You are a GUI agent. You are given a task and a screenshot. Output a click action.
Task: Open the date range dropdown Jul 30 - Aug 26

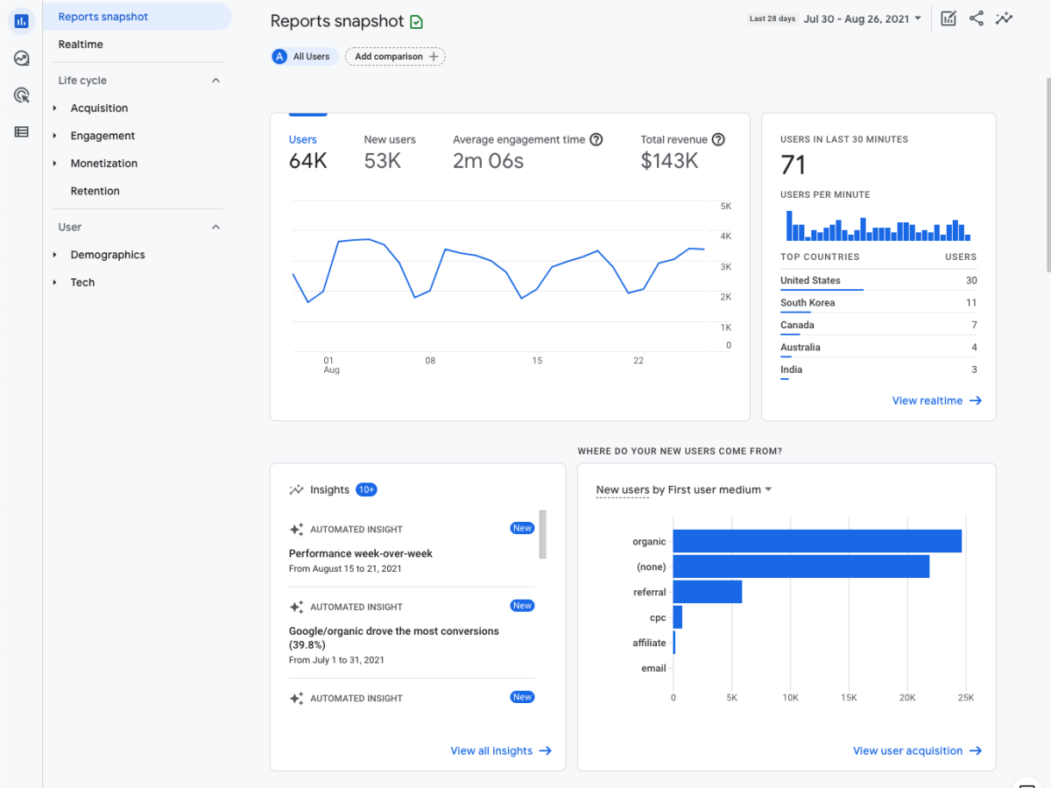862,18
